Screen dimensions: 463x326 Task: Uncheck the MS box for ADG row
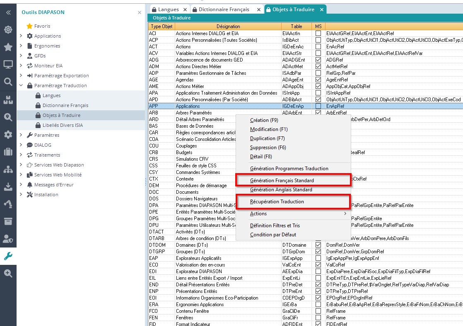click(318, 60)
